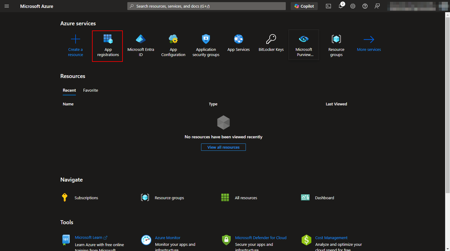
Task: Launch Cloud Shell from top bar
Action: (x=328, y=6)
